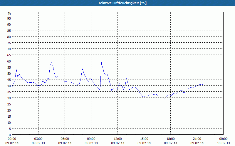Click the chart title 'relative Luftfeuchtigkeit [%]'
This screenshot has width=235, height=146.
point(122,3)
